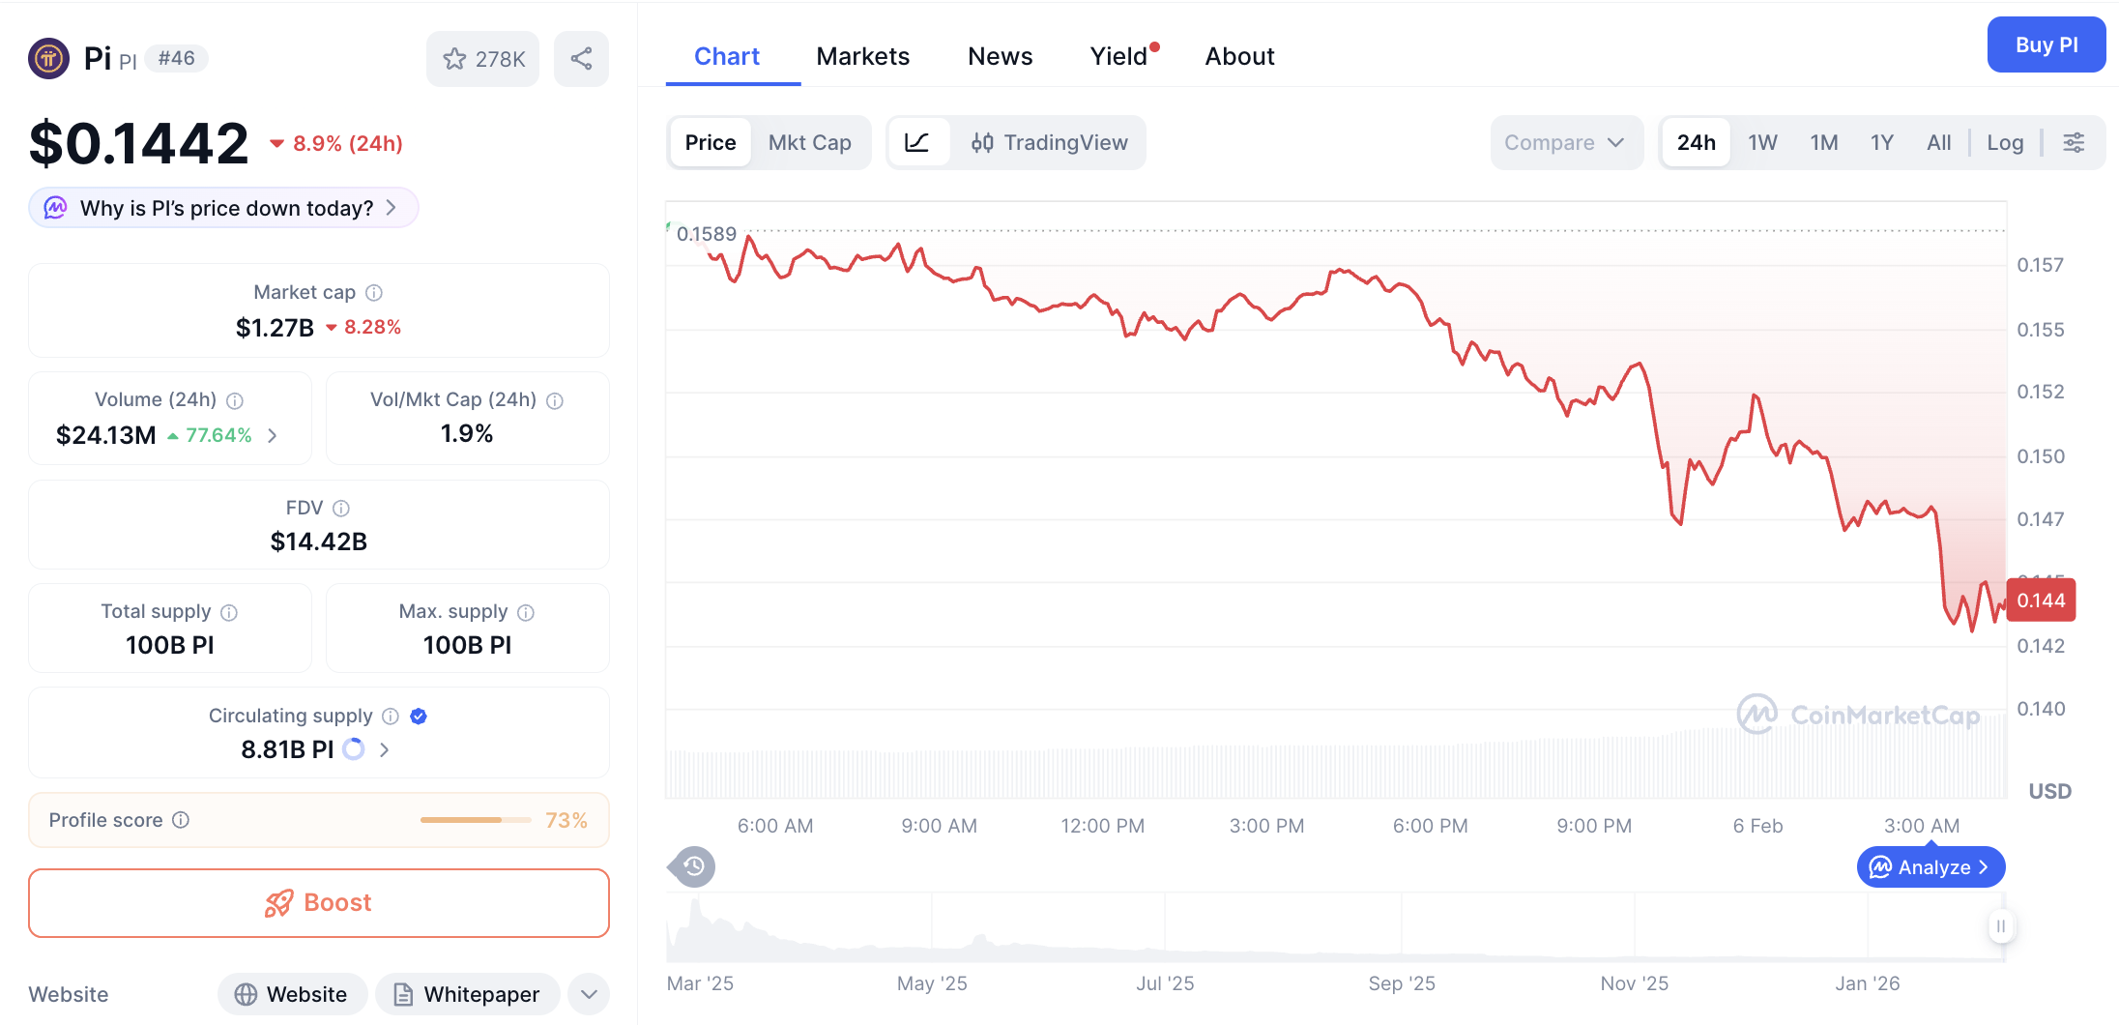Click the Profile score progress bar

coord(475,819)
